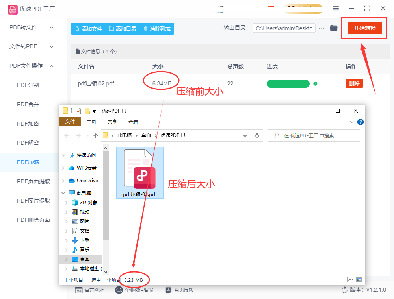Select PDF加密 in the sidebar
Viewport: 394px width, 299px height.
click(x=28, y=124)
